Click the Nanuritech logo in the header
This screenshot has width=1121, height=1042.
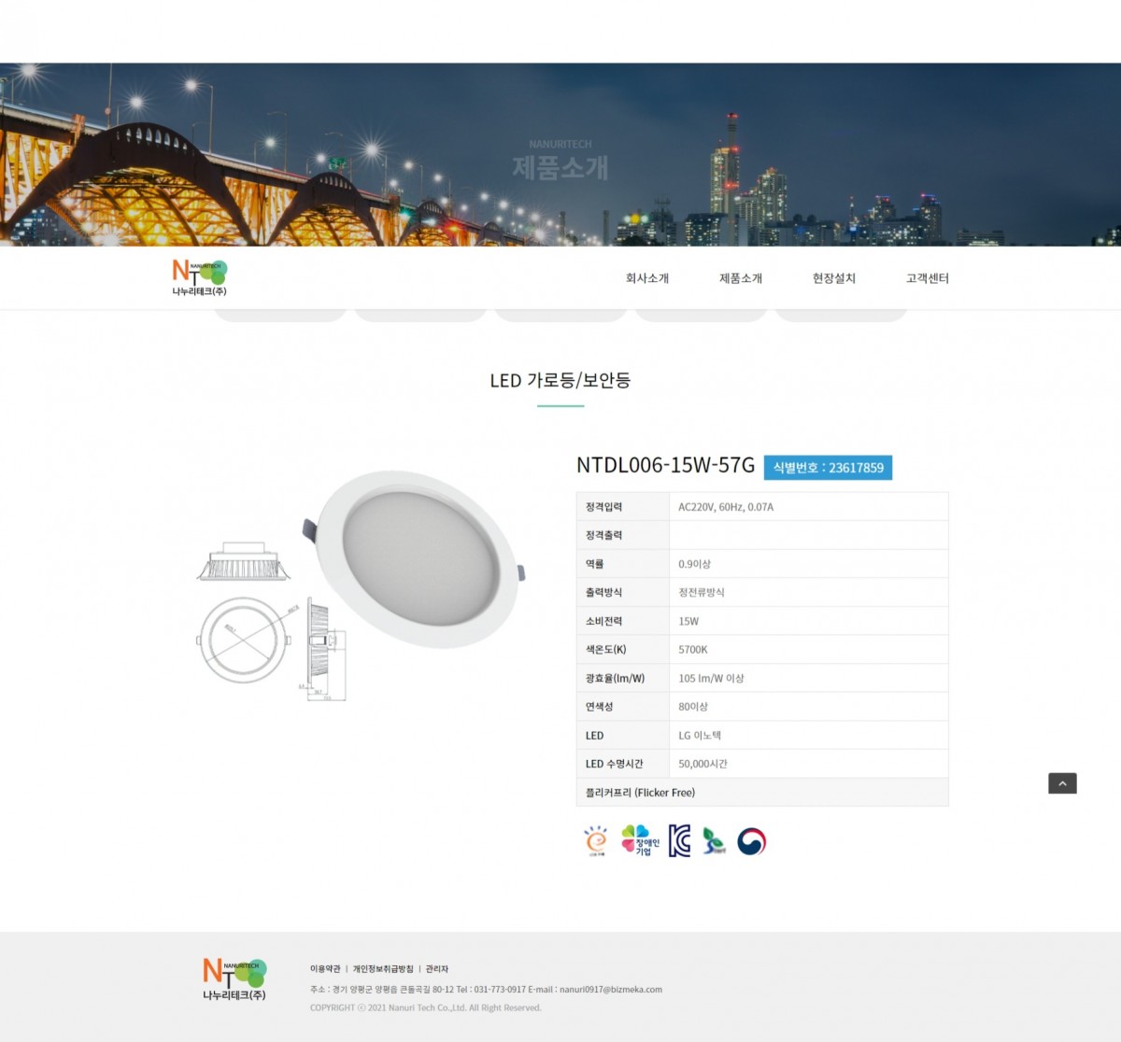click(199, 278)
